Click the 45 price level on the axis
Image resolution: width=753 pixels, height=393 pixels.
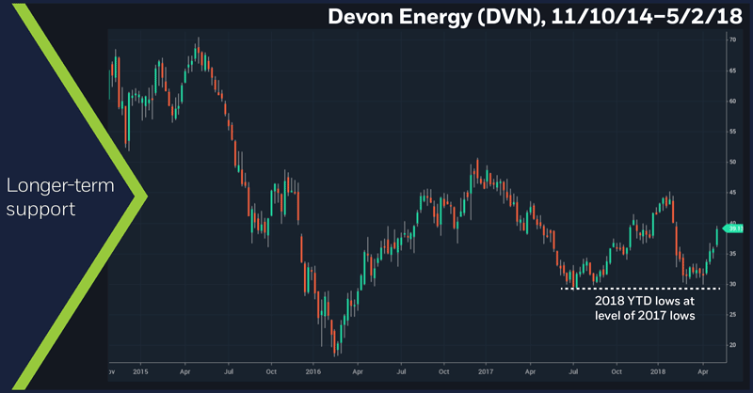click(x=731, y=193)
